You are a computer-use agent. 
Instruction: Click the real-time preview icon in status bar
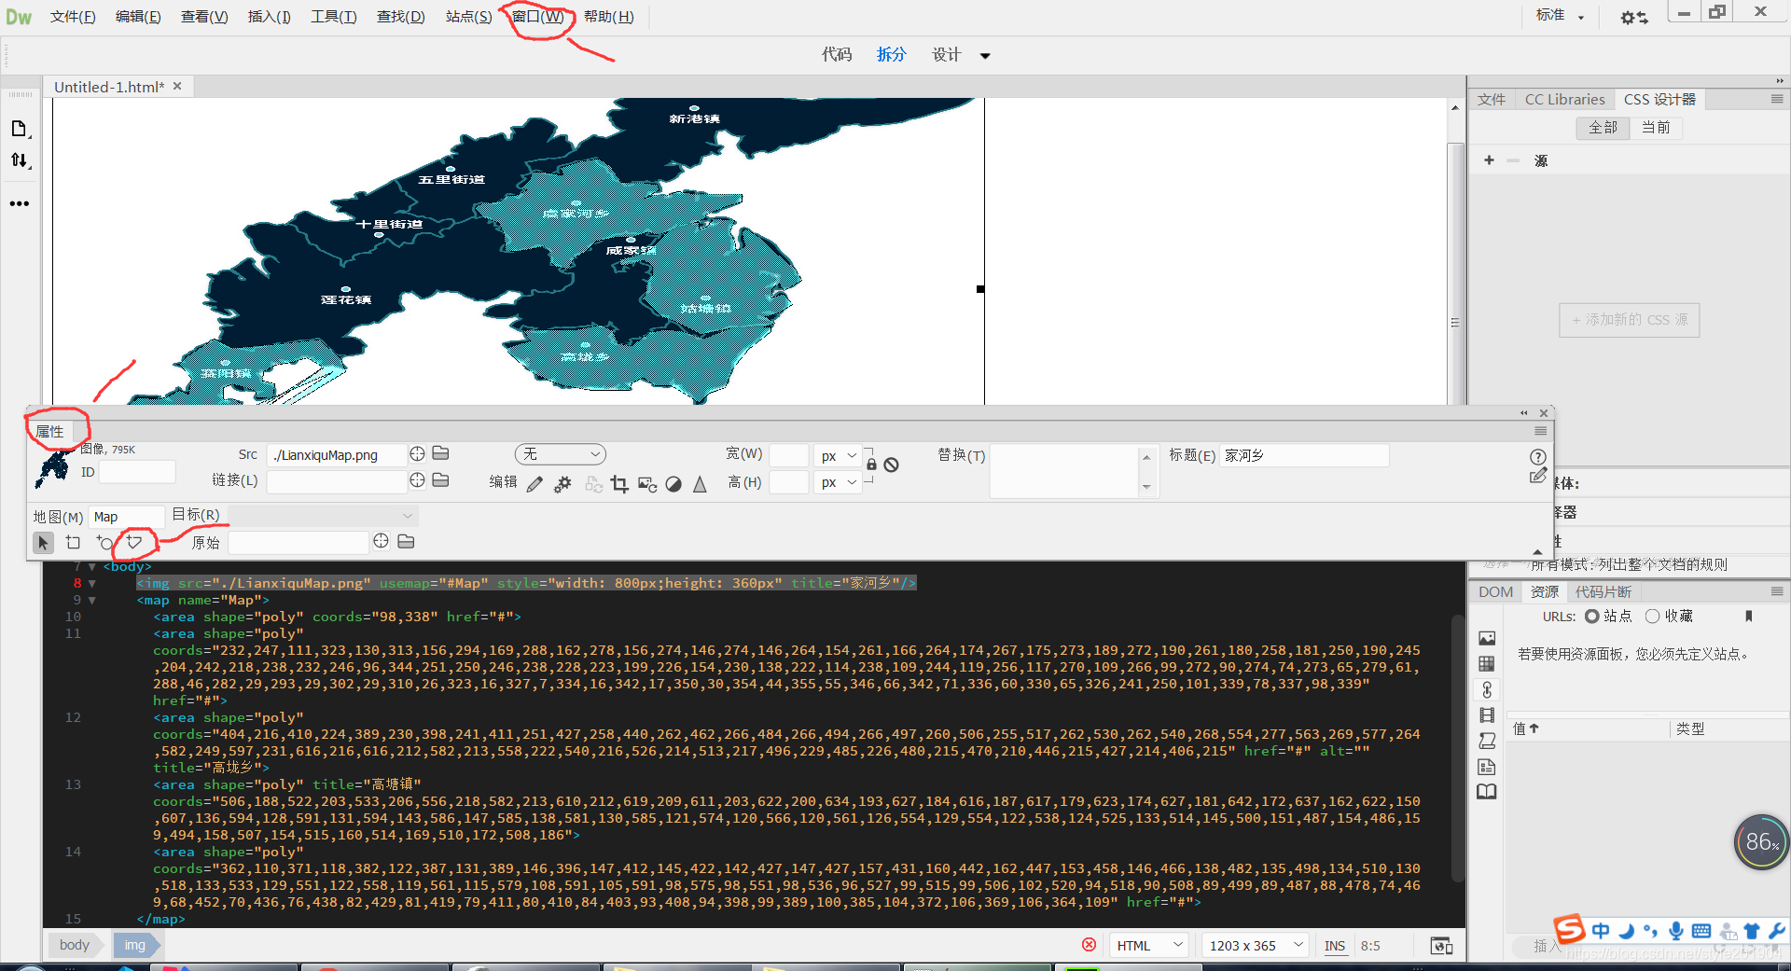1441,946
